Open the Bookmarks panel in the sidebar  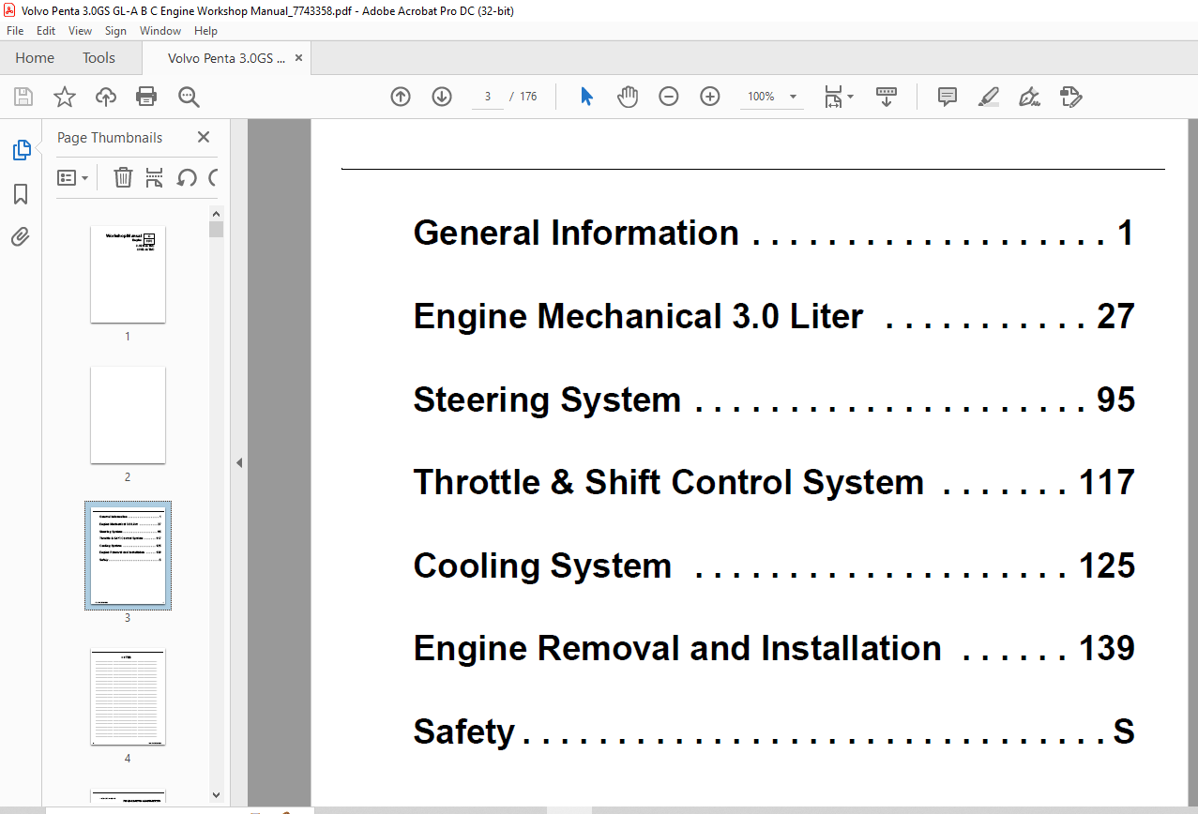point(21,194)
